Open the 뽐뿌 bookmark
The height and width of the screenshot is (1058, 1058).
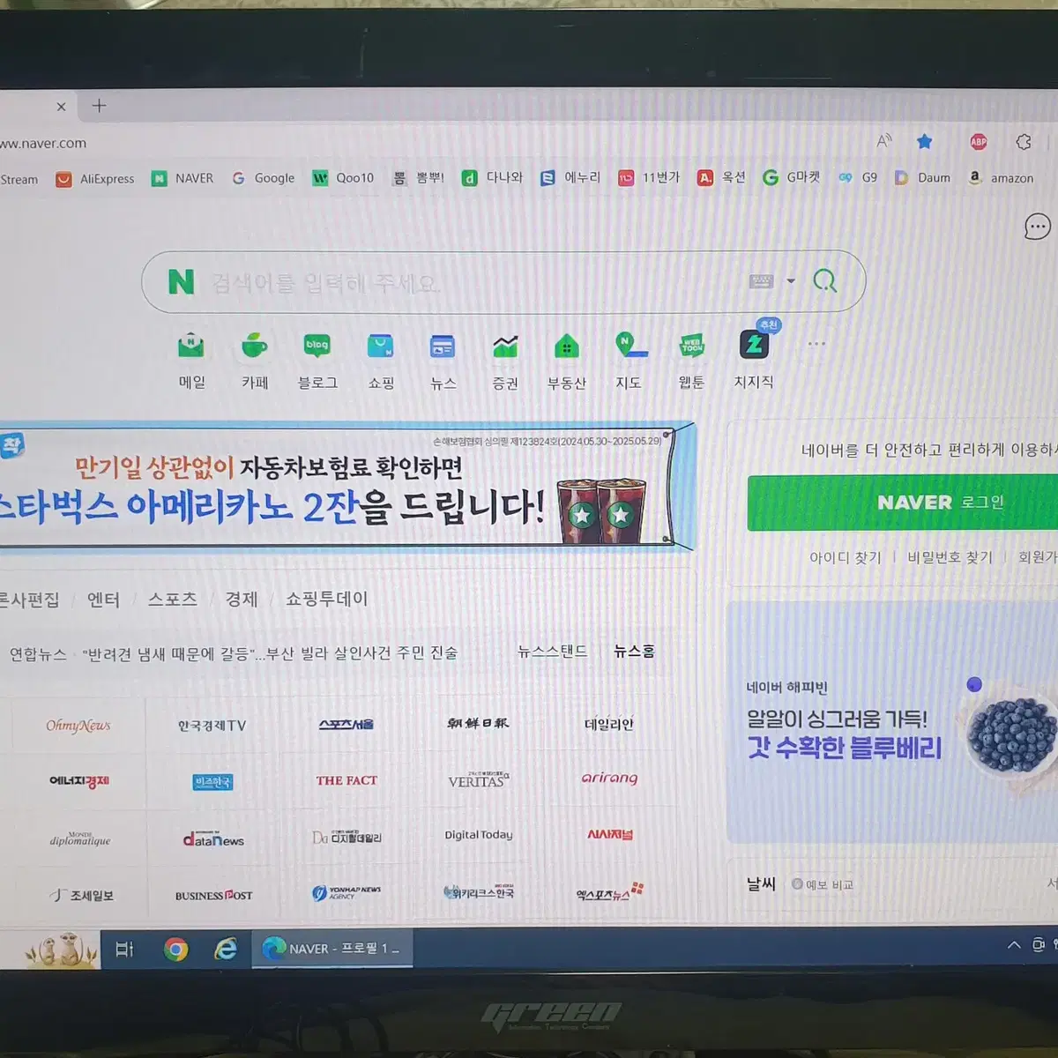tap(418, 178)
